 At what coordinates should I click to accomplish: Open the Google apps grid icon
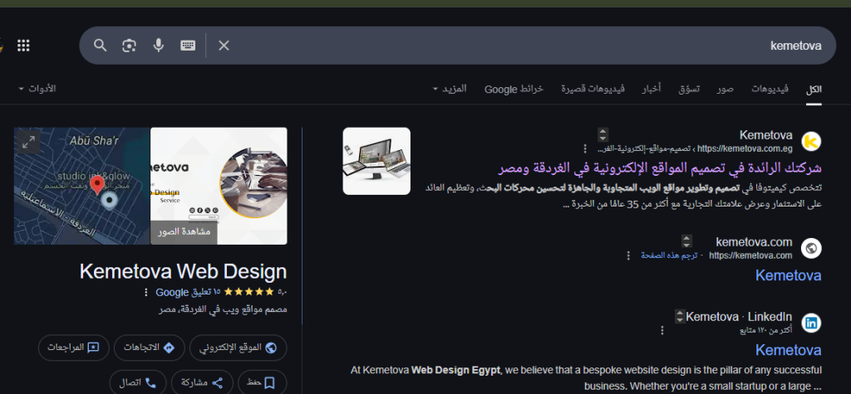click(23, 46)
